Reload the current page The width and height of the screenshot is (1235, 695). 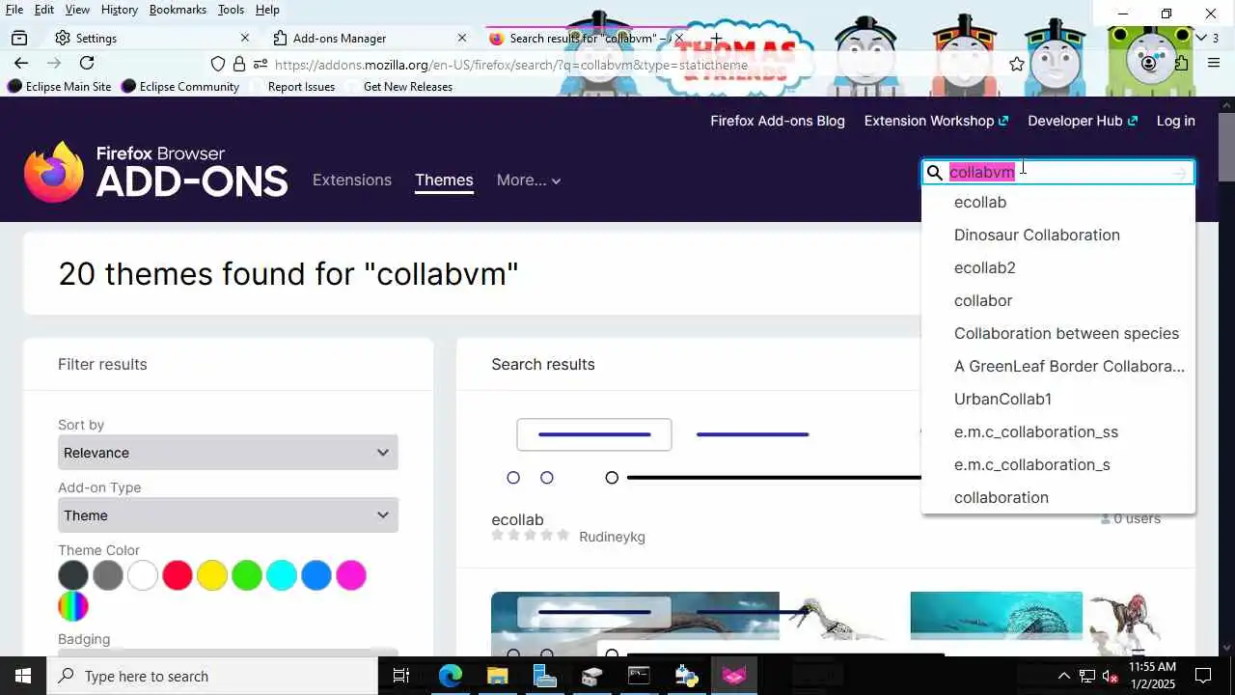[87, 63]
